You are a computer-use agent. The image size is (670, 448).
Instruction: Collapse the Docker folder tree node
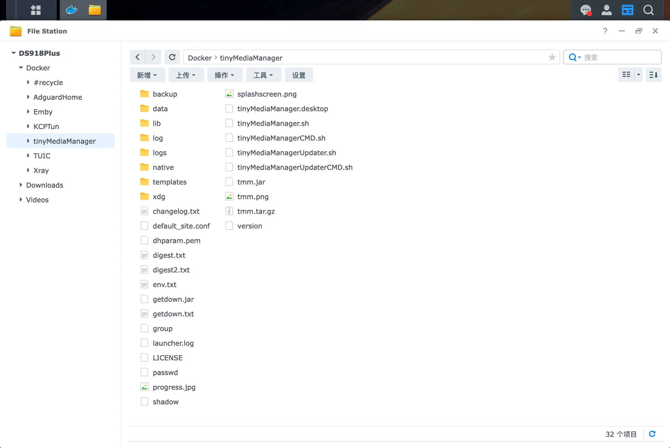click(x=21, y=68)
